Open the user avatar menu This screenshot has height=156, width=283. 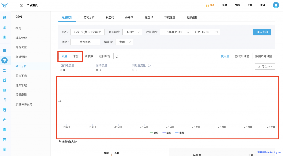[x=276, y=5]
